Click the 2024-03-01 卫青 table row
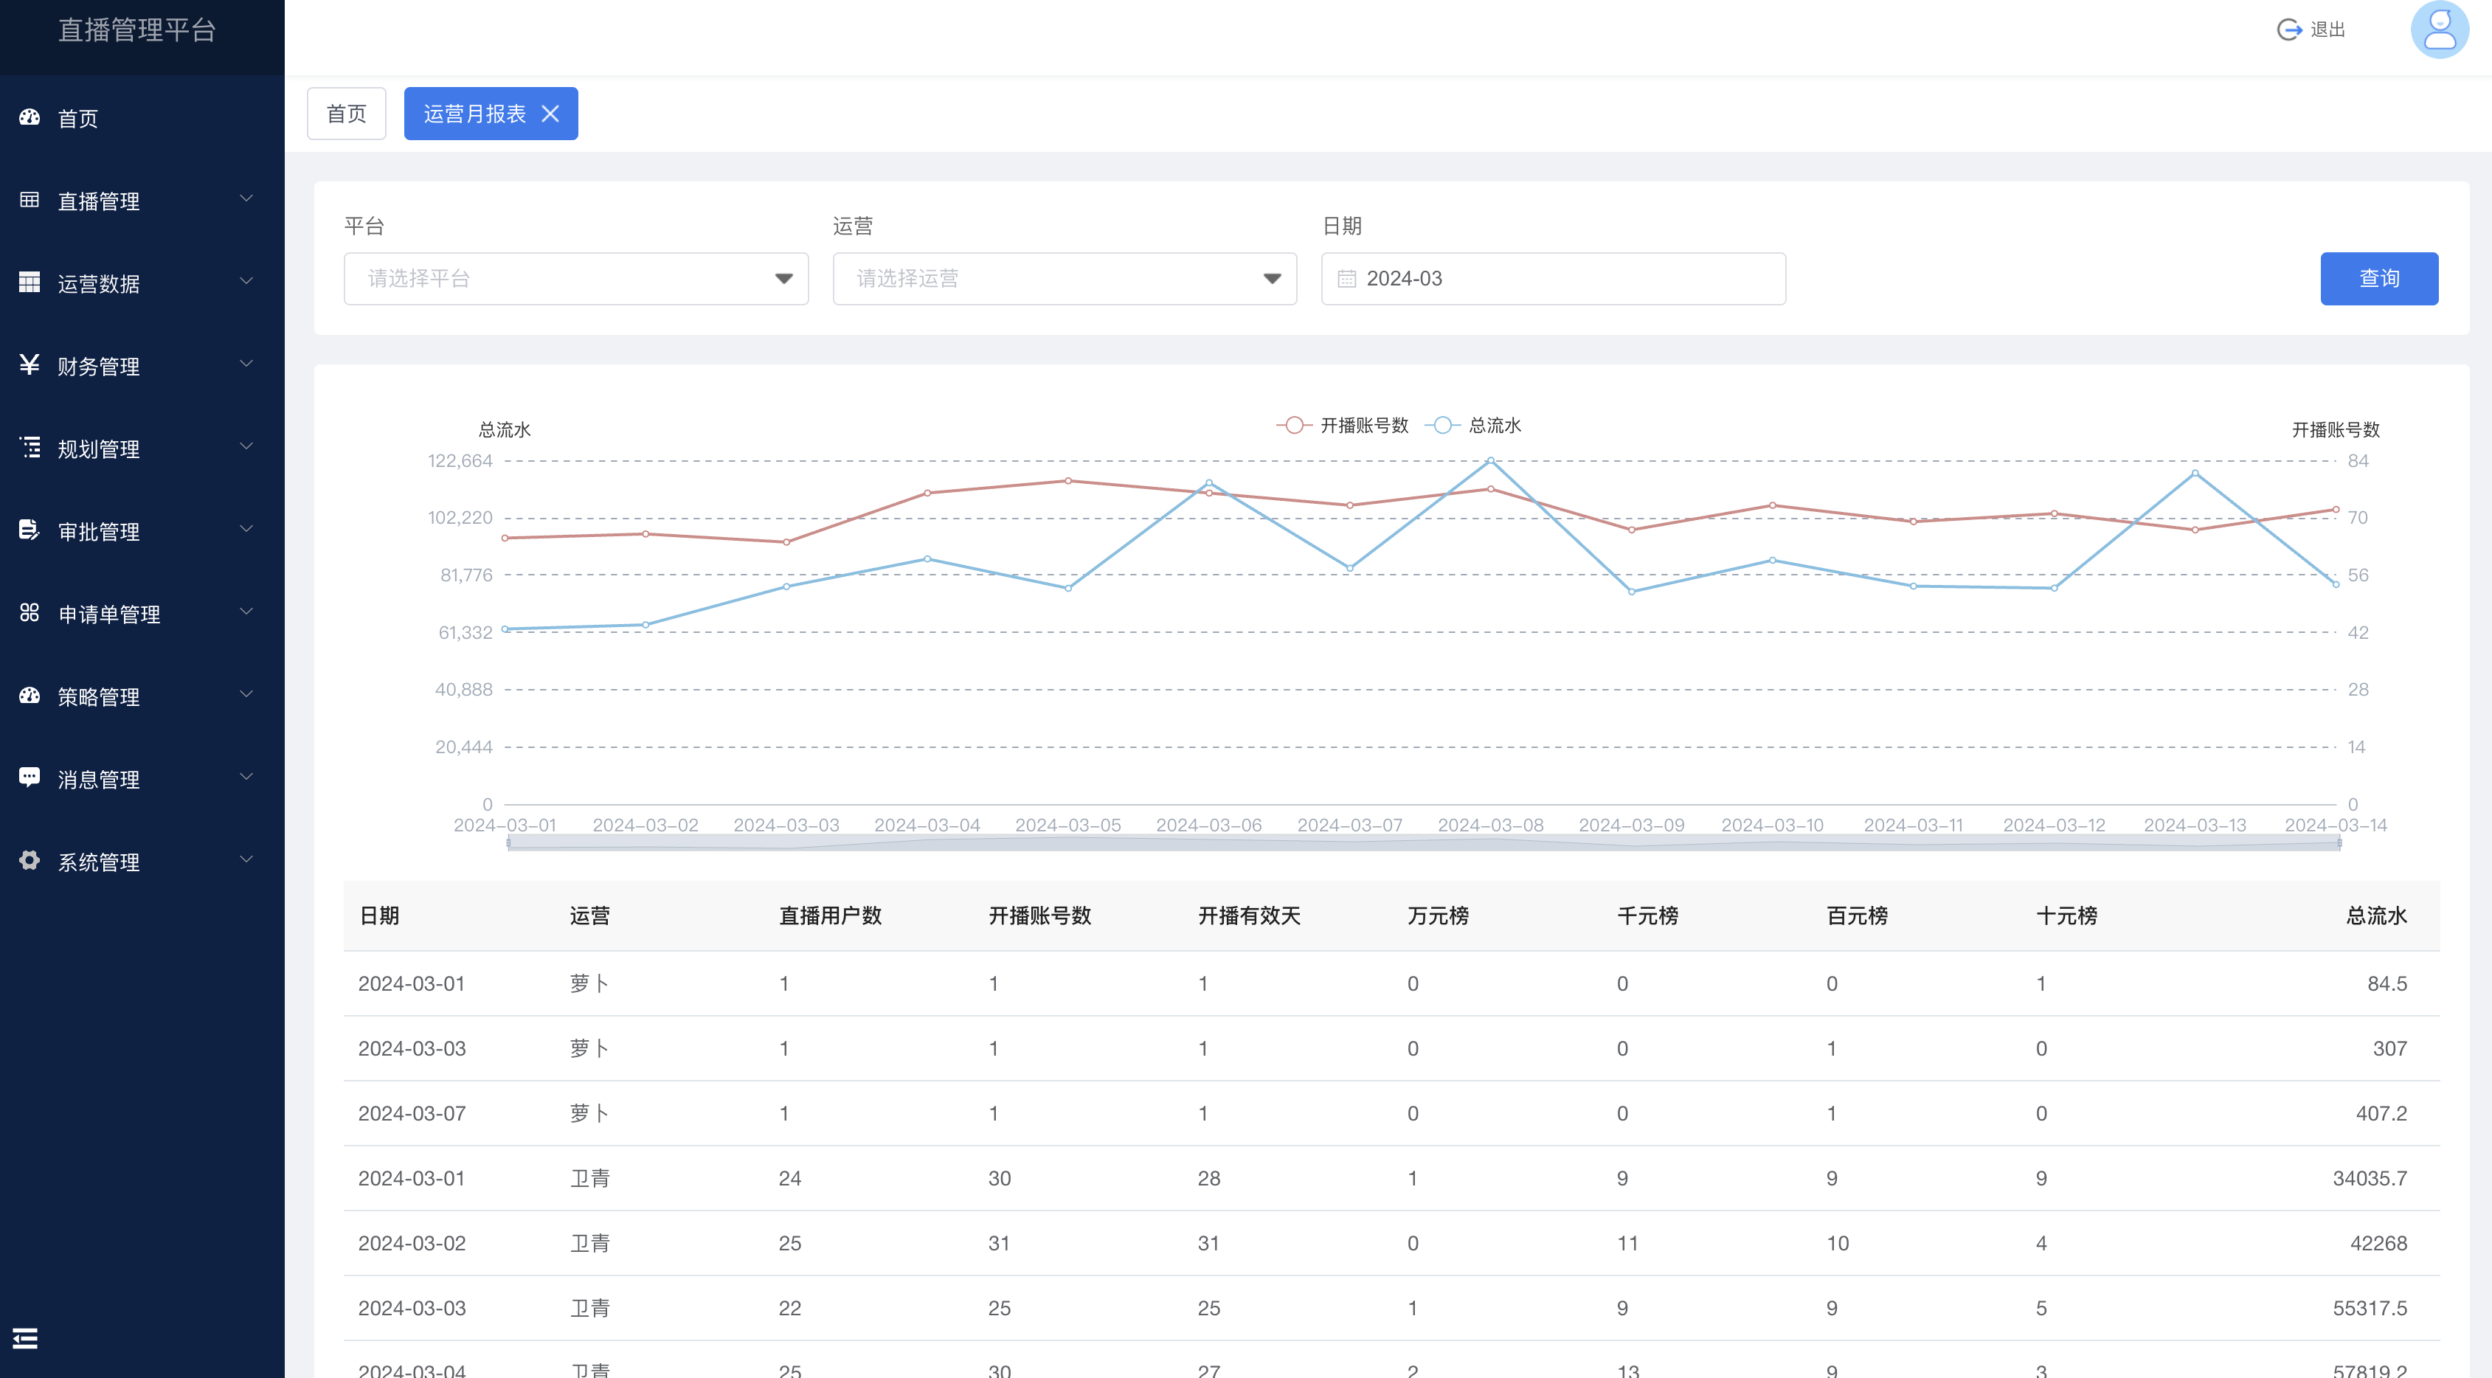The height and width of the screenshot is (1378, 2492). pos(1391,1179)
